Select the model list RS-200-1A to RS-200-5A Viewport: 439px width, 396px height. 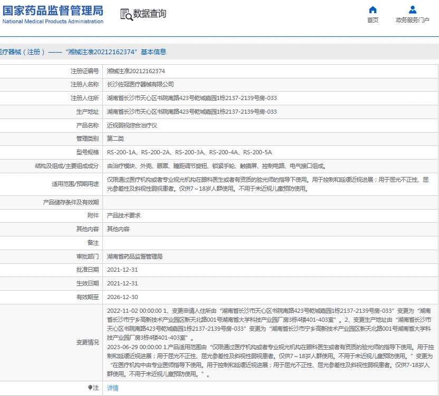click(x=189, y=152)
